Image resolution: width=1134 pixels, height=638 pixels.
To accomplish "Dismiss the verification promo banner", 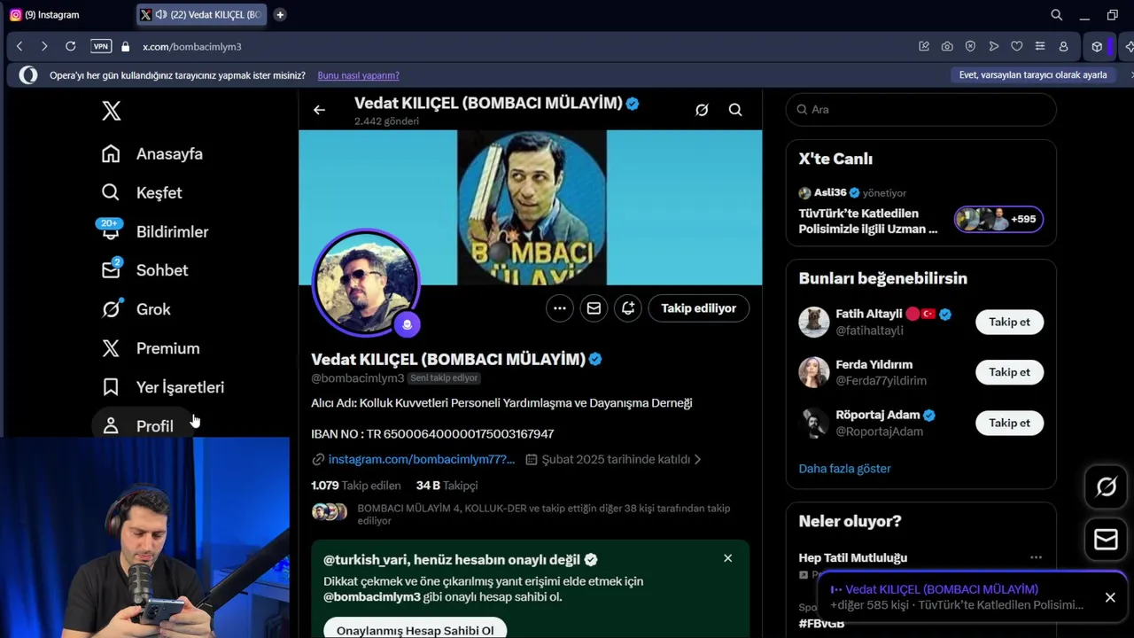I will pyautogui.click(x=727, y=558).
